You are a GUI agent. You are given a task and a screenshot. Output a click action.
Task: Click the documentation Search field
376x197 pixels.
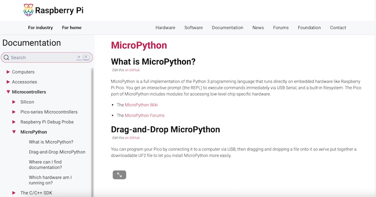pos(47,57)
